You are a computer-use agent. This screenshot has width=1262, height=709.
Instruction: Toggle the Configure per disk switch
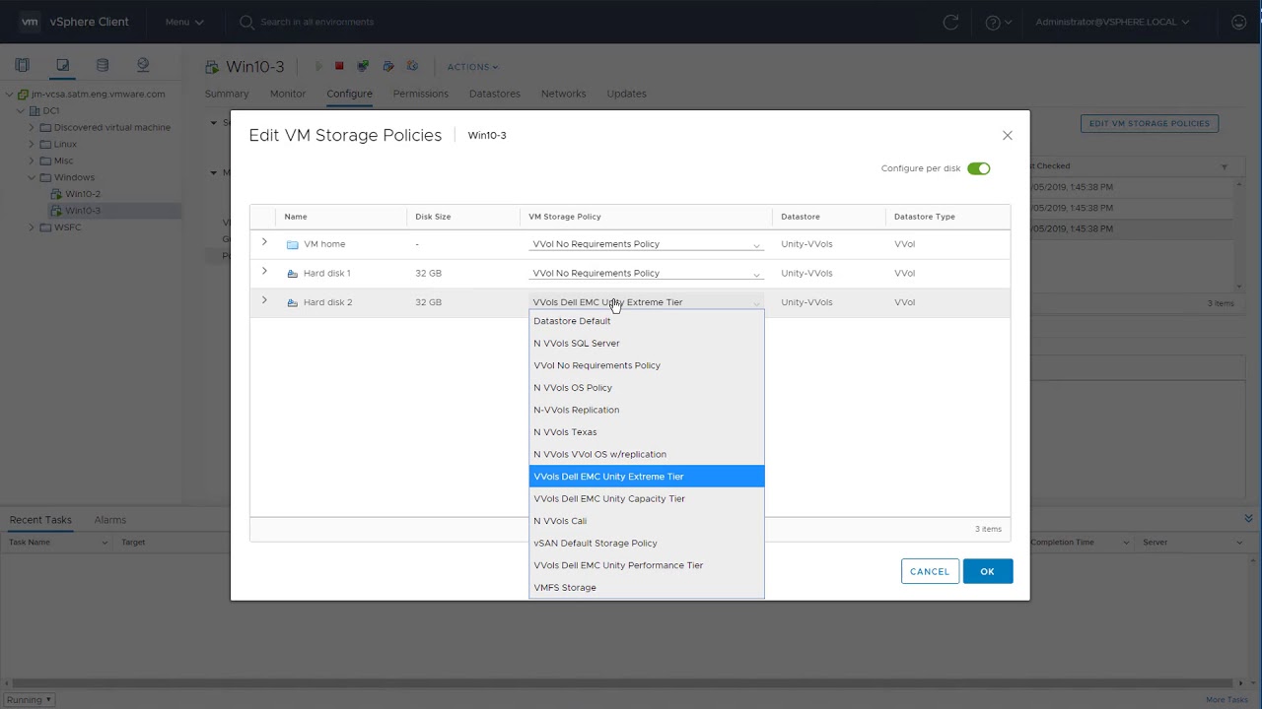978,168
